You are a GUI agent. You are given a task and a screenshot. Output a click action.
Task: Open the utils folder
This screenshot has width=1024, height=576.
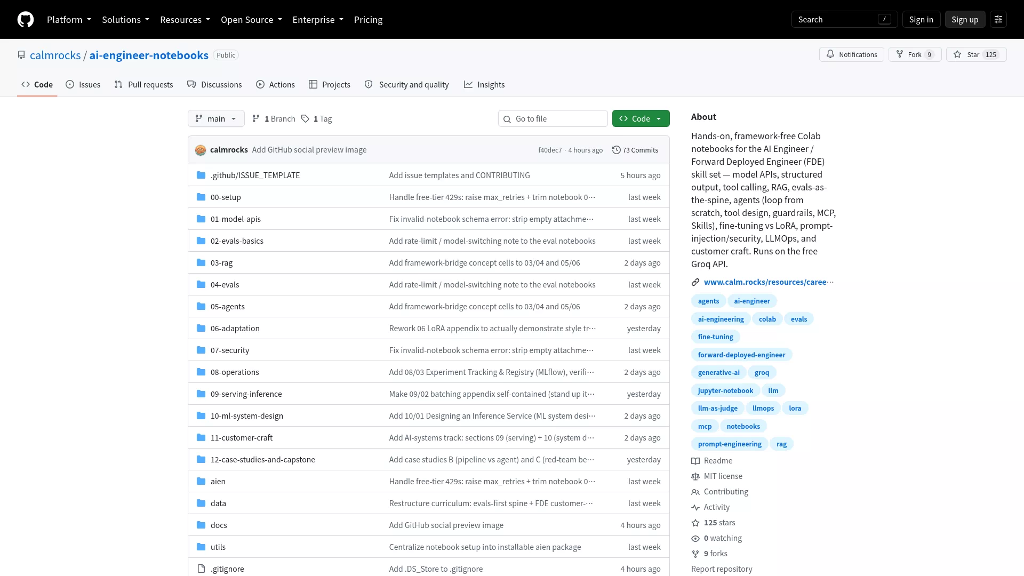tap(218, 547)
